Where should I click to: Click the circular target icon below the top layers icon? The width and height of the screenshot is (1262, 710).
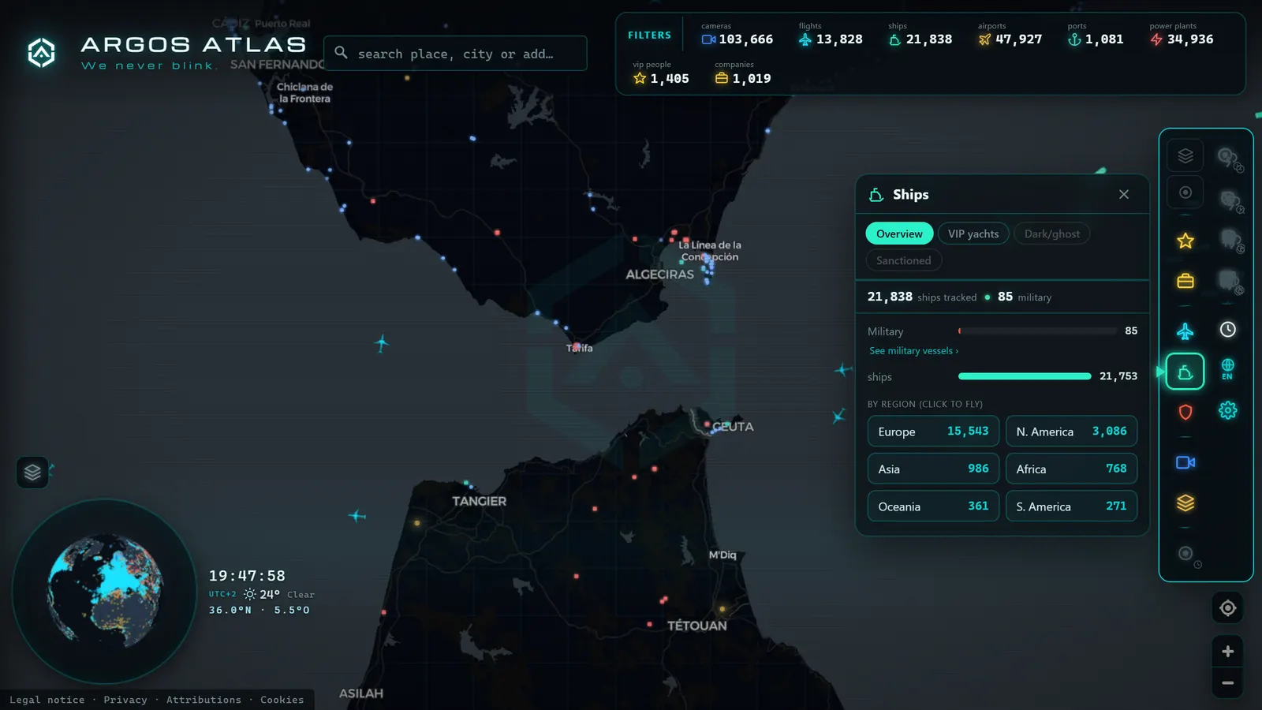[x=1185, y=192]
